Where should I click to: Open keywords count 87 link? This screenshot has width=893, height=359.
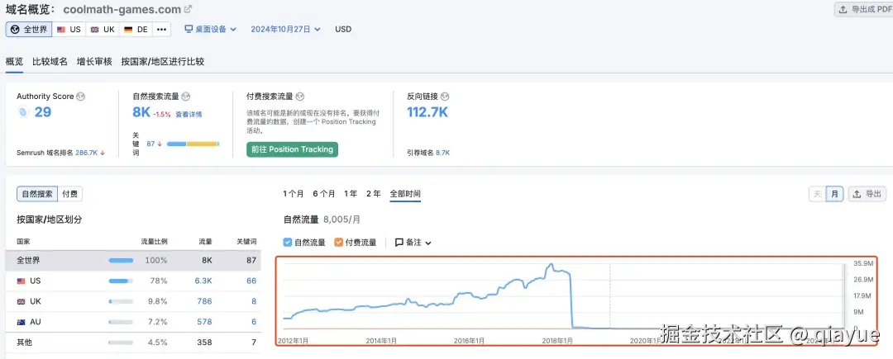pyautogui.click(x=151, y=144)
